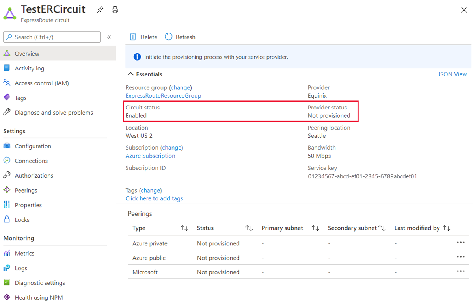Open more options for Microsoft peering

click(460, 271)
